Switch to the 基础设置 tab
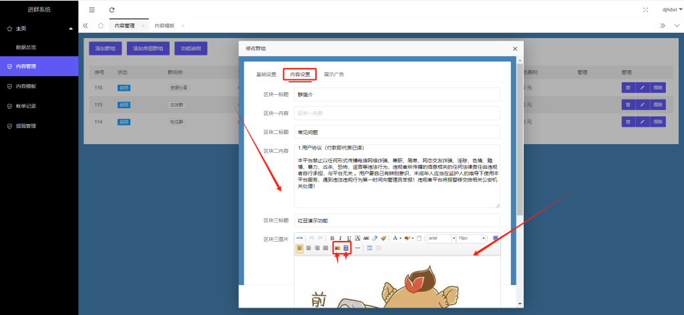The width and height of the screenshot is (684, 315). 266,74
